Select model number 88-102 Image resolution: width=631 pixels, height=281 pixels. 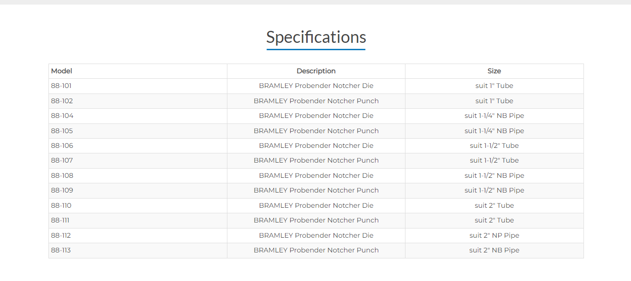[x=62, y=101]
